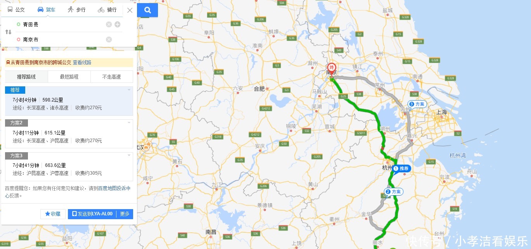Click the 南京市 destination input field
Image resolution: width=531 pixels, height=249 pixels.
62,39
